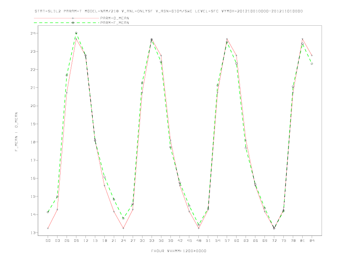This screenshot has height=262, width=340.
Task: Click y-axis tick label 16
Action: click(x=33, y=179)
